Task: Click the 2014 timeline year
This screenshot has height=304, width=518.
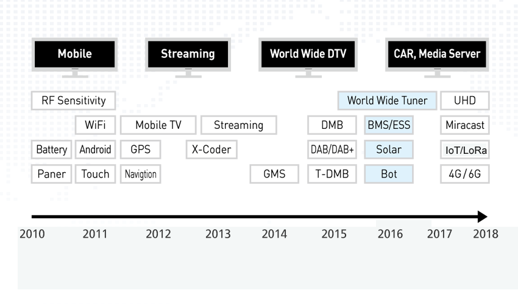Action: coord(274,233)
